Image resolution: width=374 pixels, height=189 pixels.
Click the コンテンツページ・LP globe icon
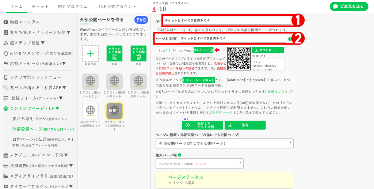[6, 108]
